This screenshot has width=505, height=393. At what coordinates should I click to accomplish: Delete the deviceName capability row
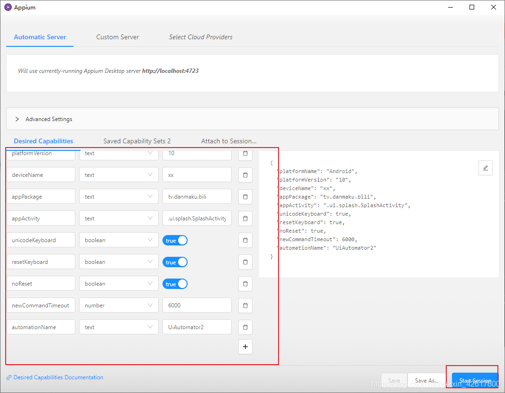(245, 175)
